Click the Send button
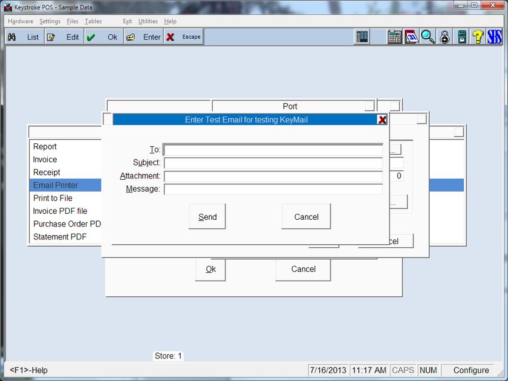Screen dimensions: 508x381 coord(207,217)
